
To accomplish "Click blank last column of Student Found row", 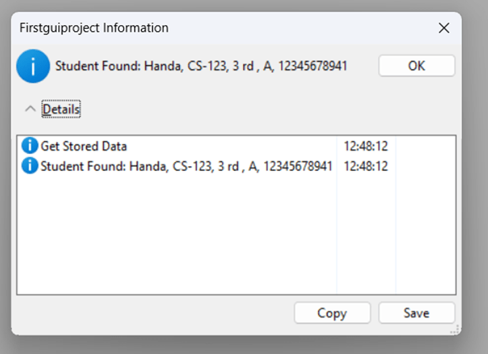I will tap(426, 166).
